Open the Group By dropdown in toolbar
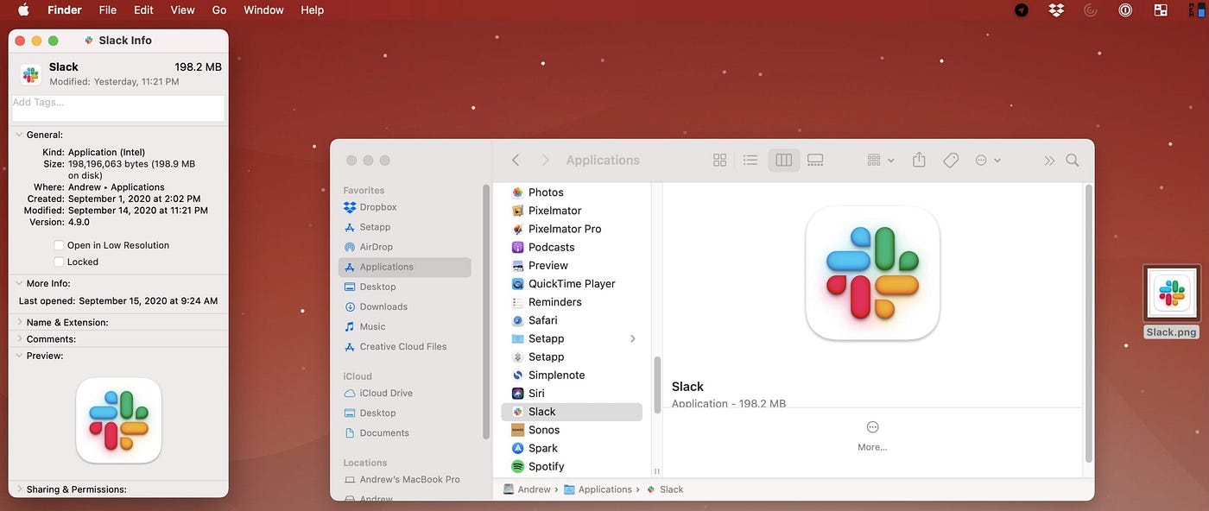 (x=881, y=160)
